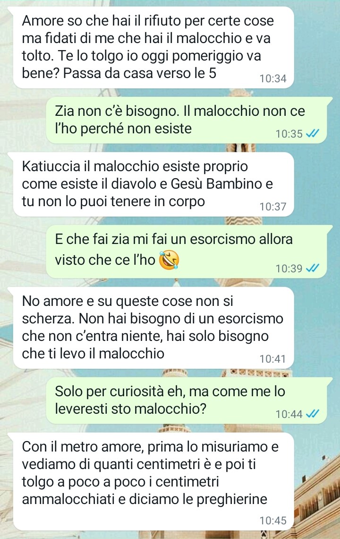Tap chat wallpaper between first two bubbles
The width and height of the screenshot is (340, 539).
pos(27,93)
